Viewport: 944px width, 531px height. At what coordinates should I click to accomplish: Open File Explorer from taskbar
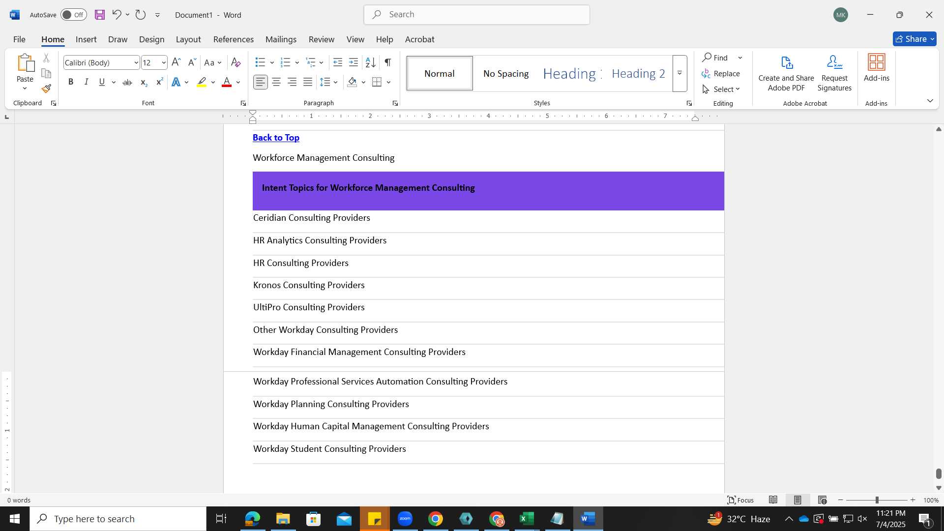(283, 519)
